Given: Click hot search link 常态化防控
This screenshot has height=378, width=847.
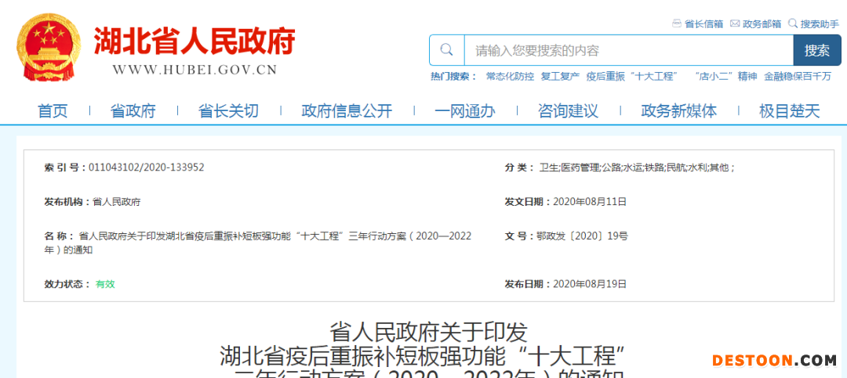Looking at the screenshot, I should [510, 76].
